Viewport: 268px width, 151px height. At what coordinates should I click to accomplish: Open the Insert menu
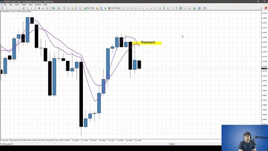coord(17,5)
